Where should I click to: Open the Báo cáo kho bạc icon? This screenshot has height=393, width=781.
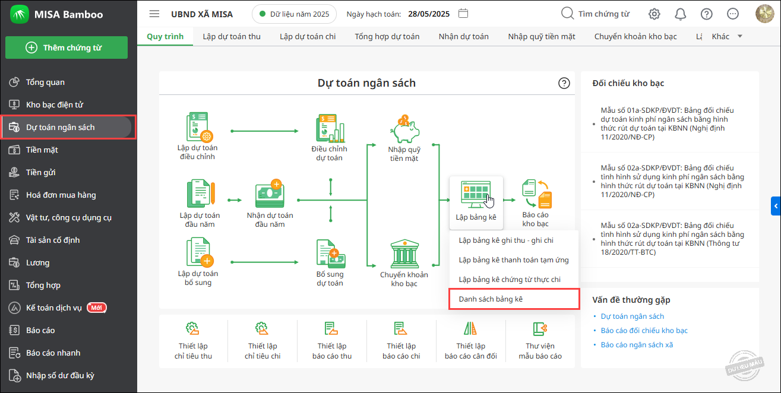pyautogui.click(x=536, y=194)
